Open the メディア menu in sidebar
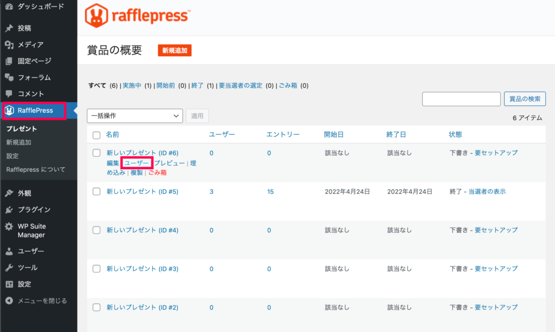The image size is (555, 332). pyautogui.click(x=30, y=44)
